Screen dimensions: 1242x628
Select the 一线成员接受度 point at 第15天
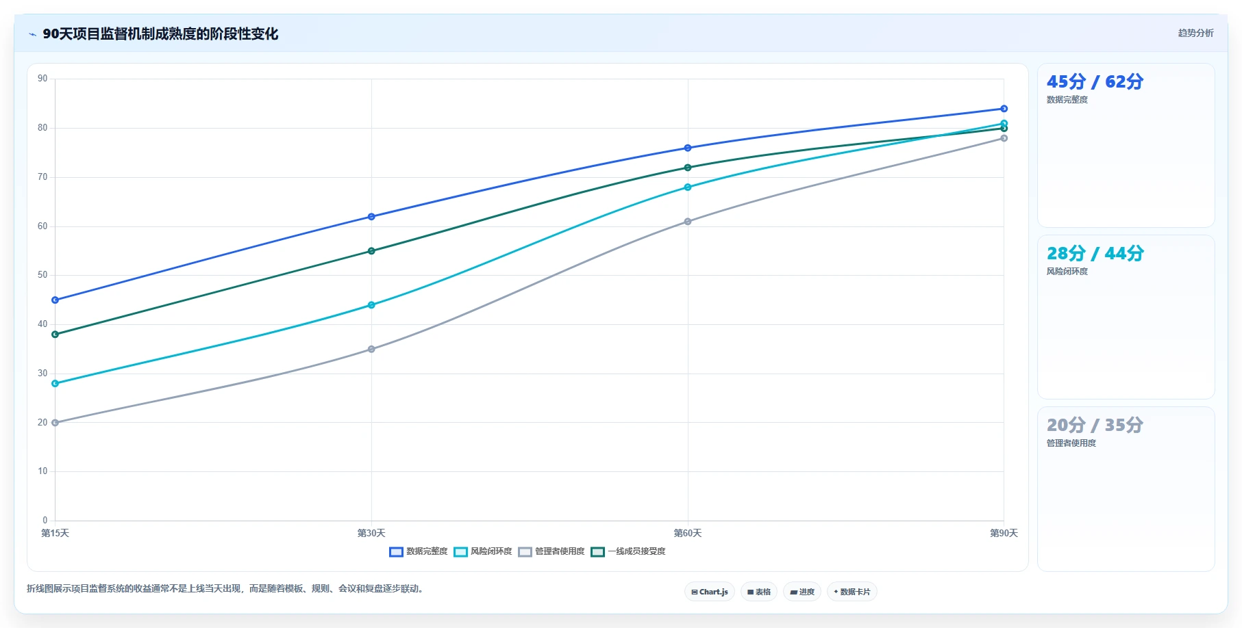[x=55, y=335]
